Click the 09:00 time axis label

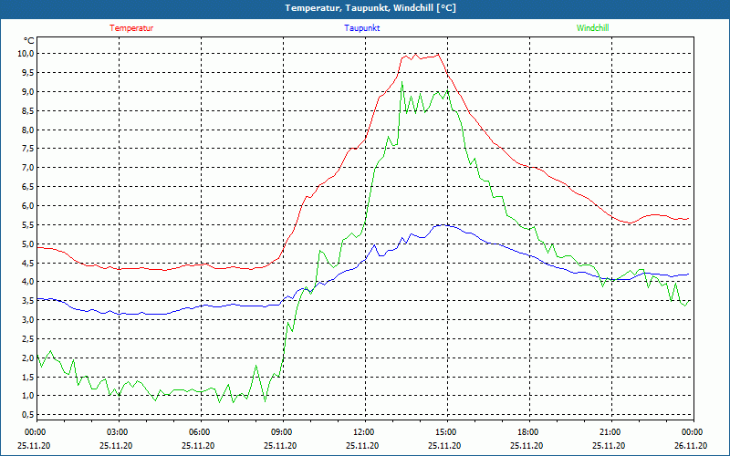click(x=283, y=432)
